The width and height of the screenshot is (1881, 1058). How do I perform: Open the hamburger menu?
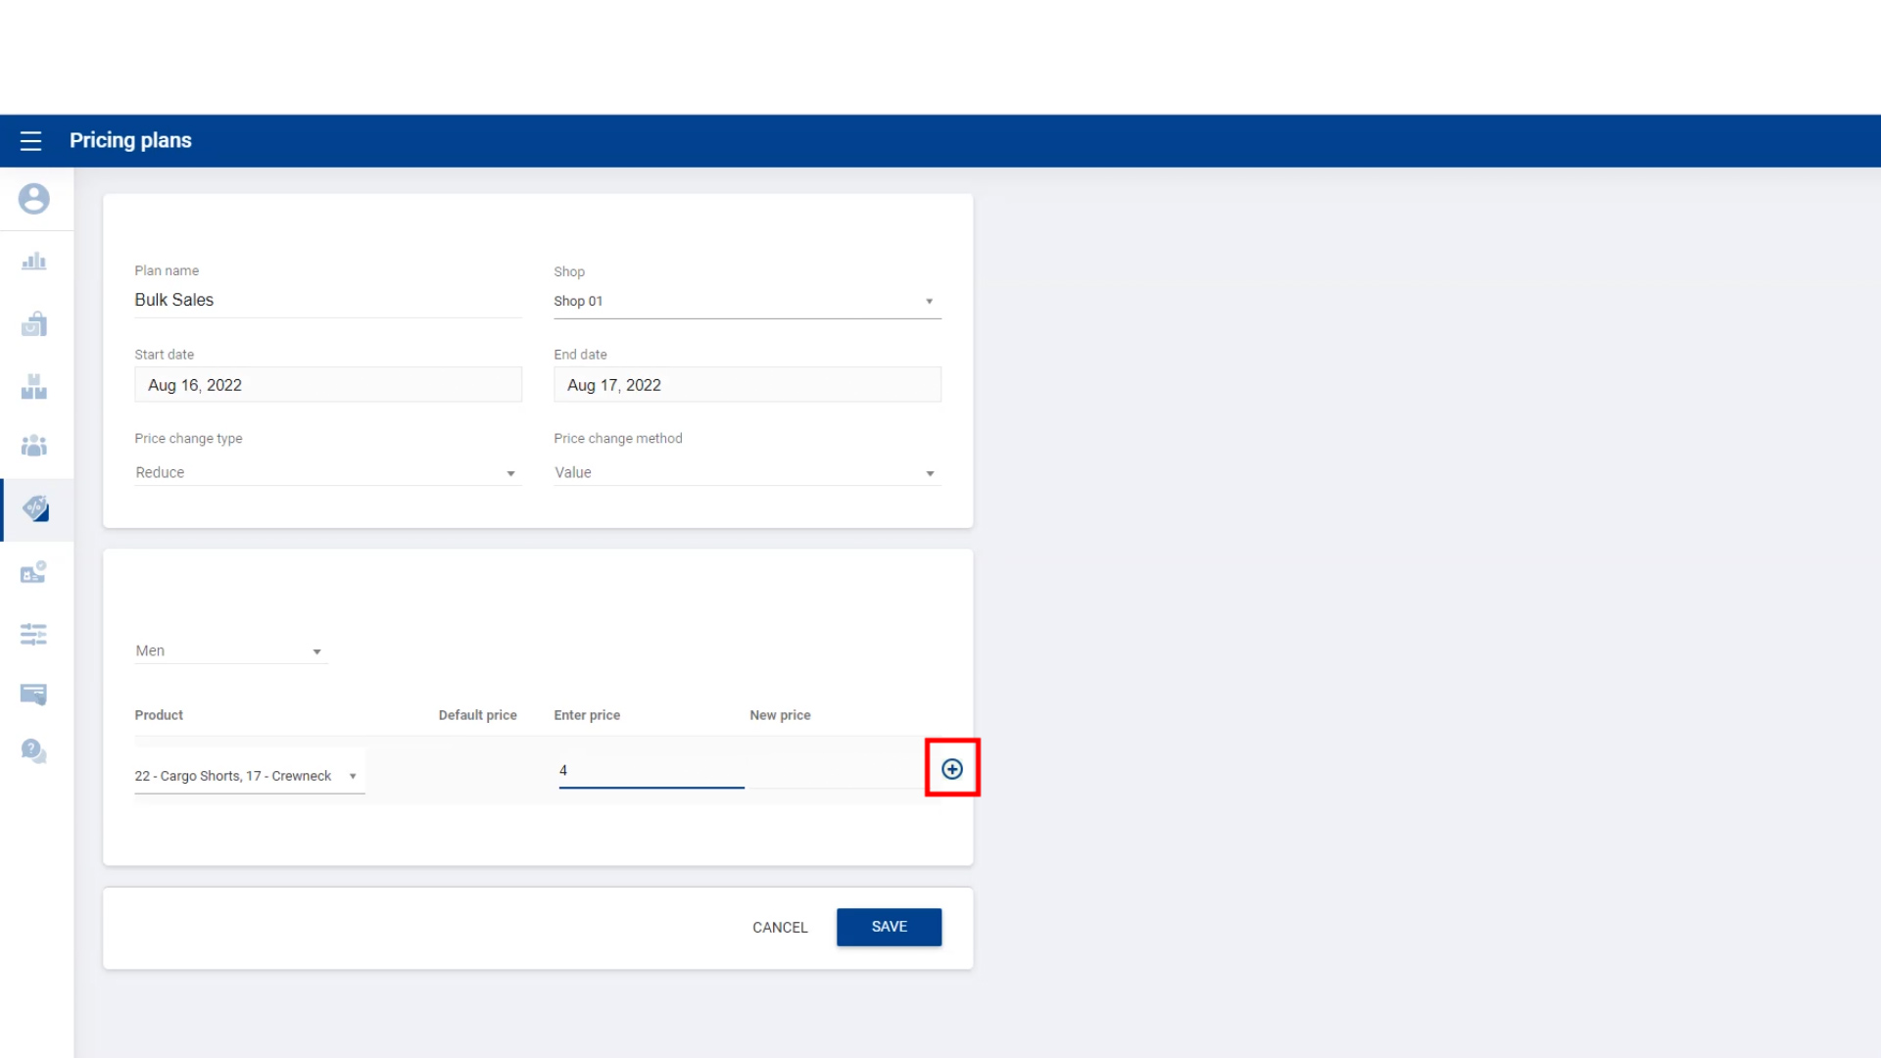(x=30, y=141)
